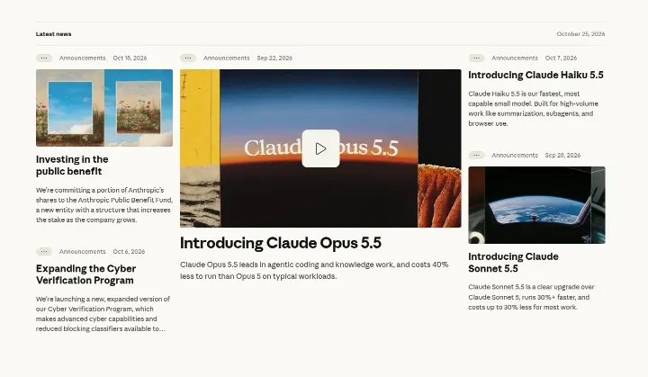The width and height of the screenshot is (648, 377).
Task: Click the Latest news heading
Action: (x=54, y=34)
